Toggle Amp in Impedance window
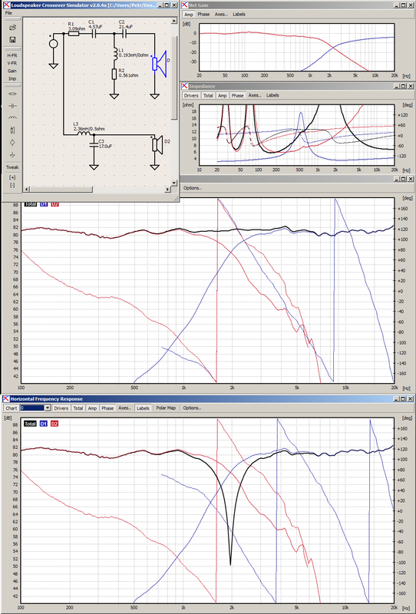The height and width of the screenshot is (614, 416). [223, 95]
